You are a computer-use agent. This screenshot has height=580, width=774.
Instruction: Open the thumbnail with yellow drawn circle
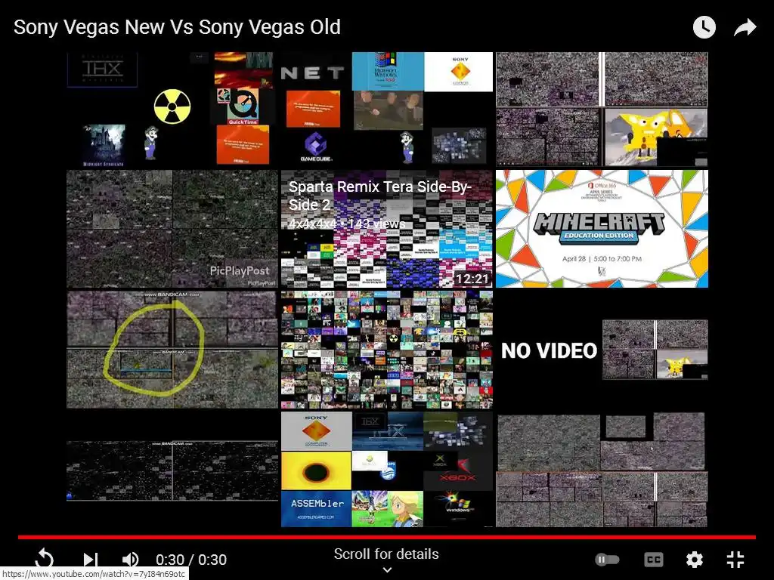pyautogui.click(x=172, y=350)
